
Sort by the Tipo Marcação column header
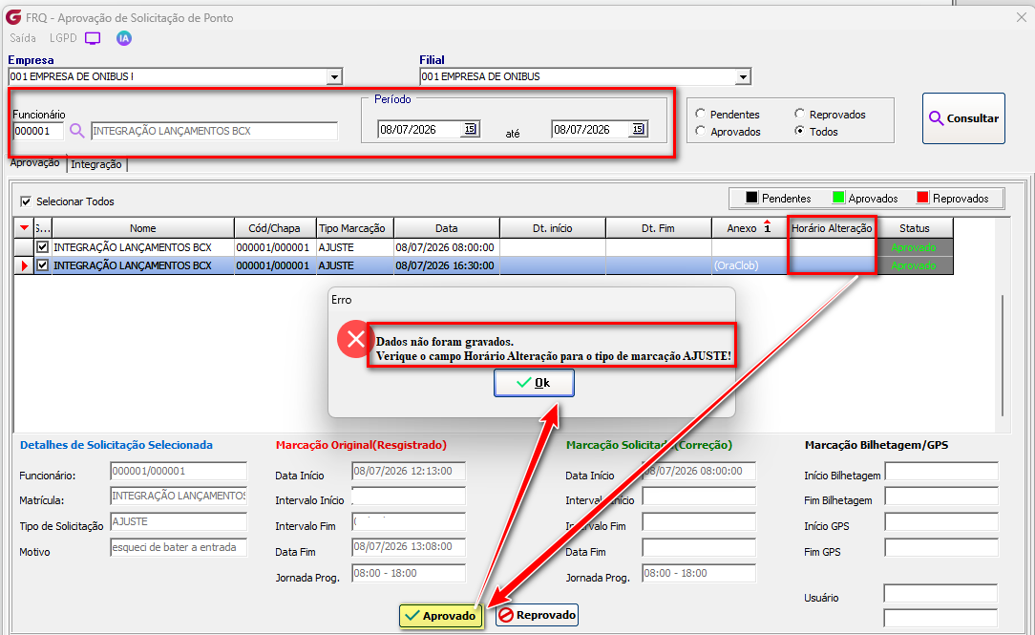(x=354, y=228)
